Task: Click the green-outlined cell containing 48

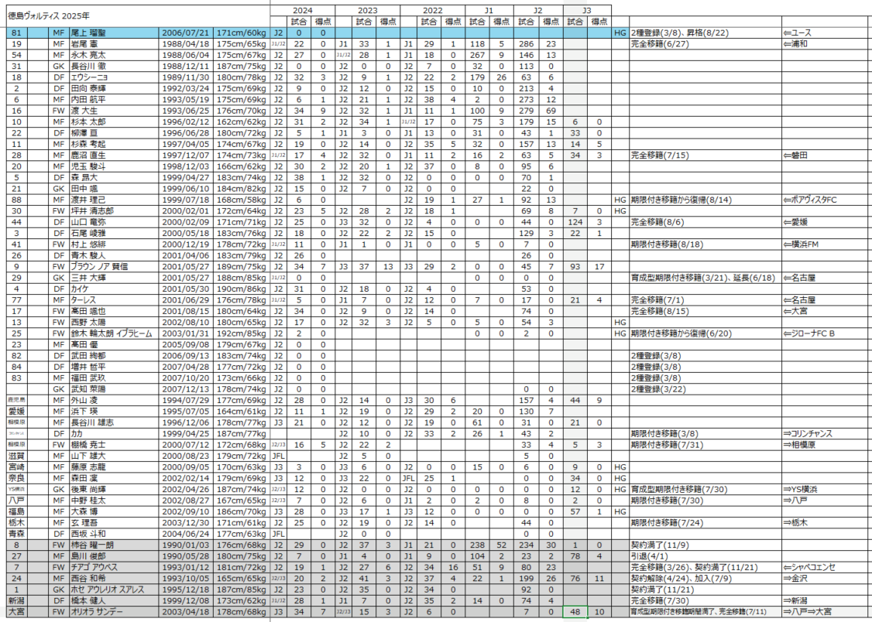Action: click(x=575, y=612)
